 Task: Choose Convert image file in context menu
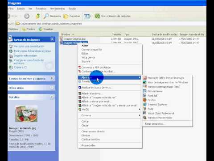(91, 50)
